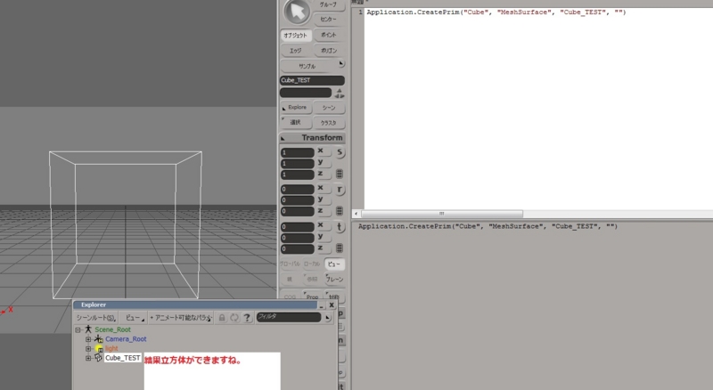The image size is (713, 390).
Task: Click the Cube_TEST object name field
Action: pos(312,80)
